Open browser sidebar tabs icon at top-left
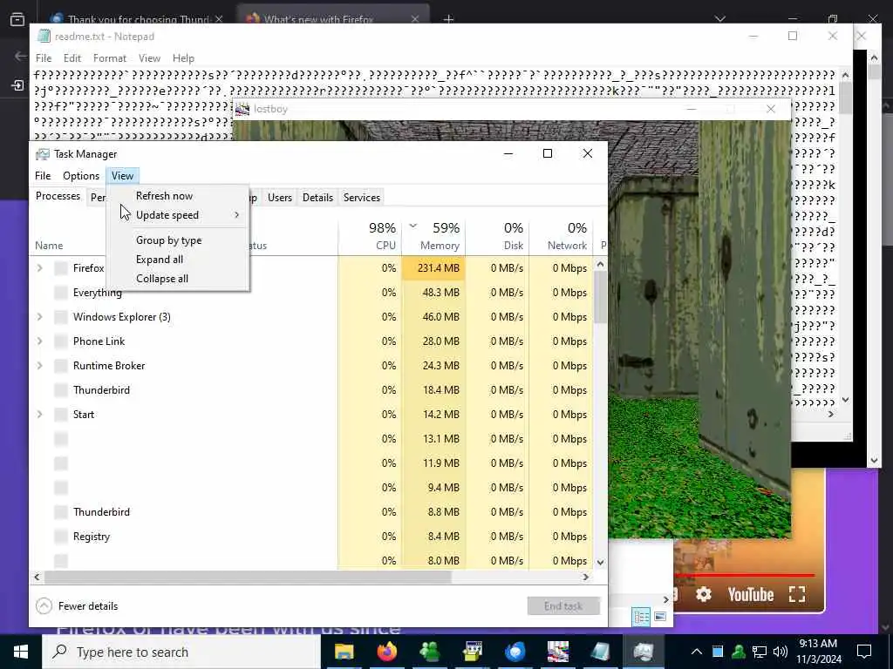 (x=17, y=20)
